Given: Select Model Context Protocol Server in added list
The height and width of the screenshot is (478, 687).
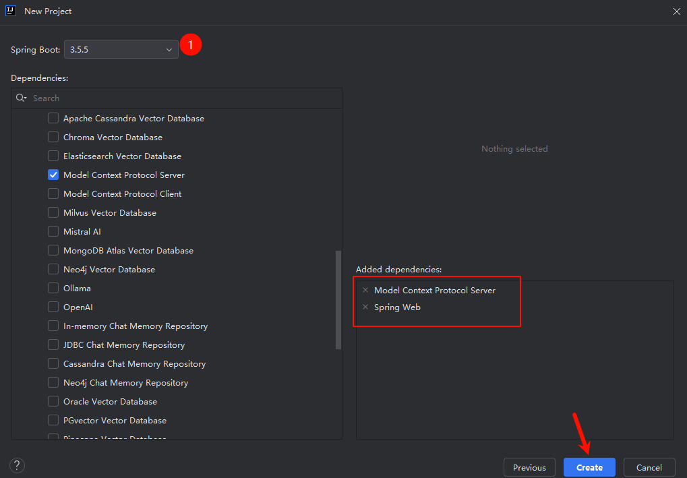Looking at the screenshot, I should (435, 290).
